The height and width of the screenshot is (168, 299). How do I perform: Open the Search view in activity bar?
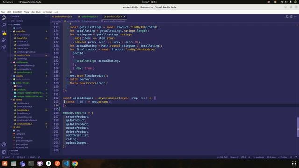coord(4,25)
